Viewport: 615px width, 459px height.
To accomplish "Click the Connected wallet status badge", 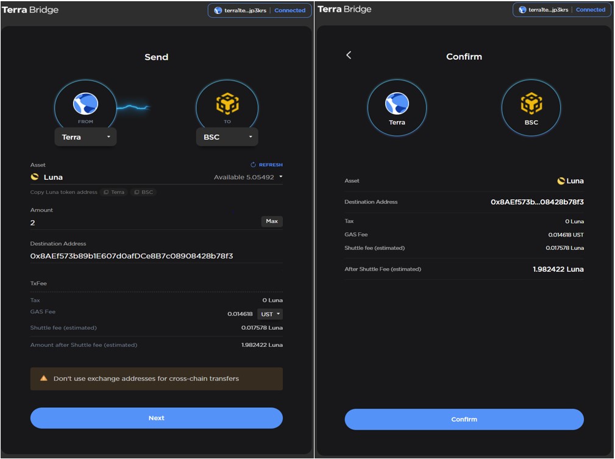I will pos(290,10).
